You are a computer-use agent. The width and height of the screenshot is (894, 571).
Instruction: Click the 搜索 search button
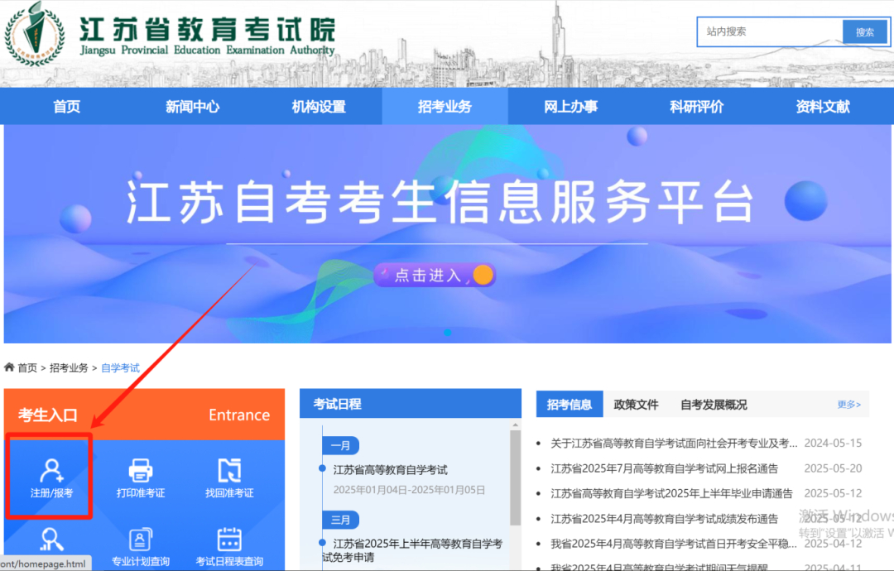click(x=865, y=32)
